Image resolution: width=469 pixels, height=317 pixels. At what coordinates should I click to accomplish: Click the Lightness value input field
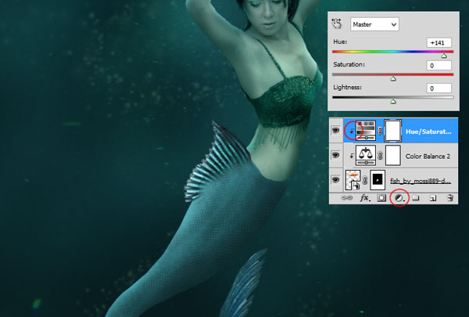point(439,88)
